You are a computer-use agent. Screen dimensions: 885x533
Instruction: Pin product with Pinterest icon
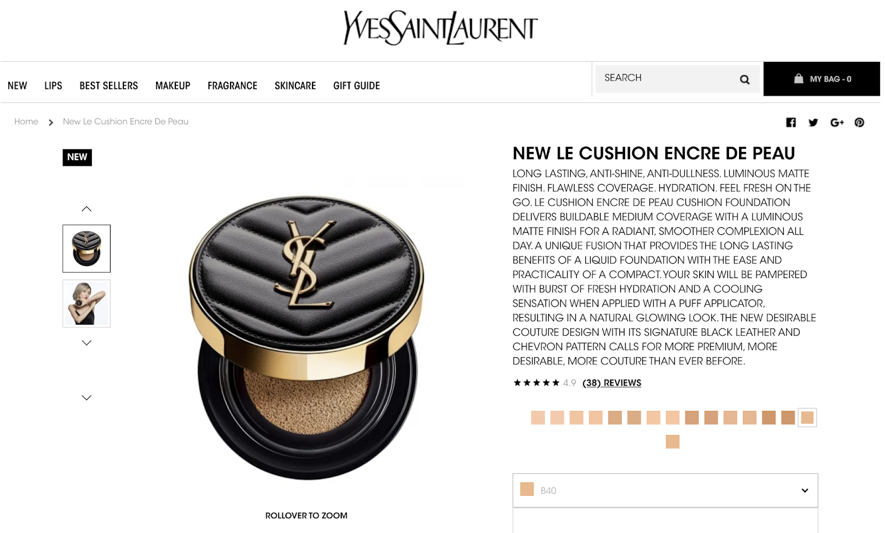(859, 122)
